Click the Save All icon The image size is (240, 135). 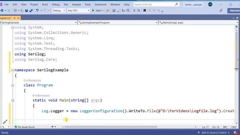pos(31,10)
